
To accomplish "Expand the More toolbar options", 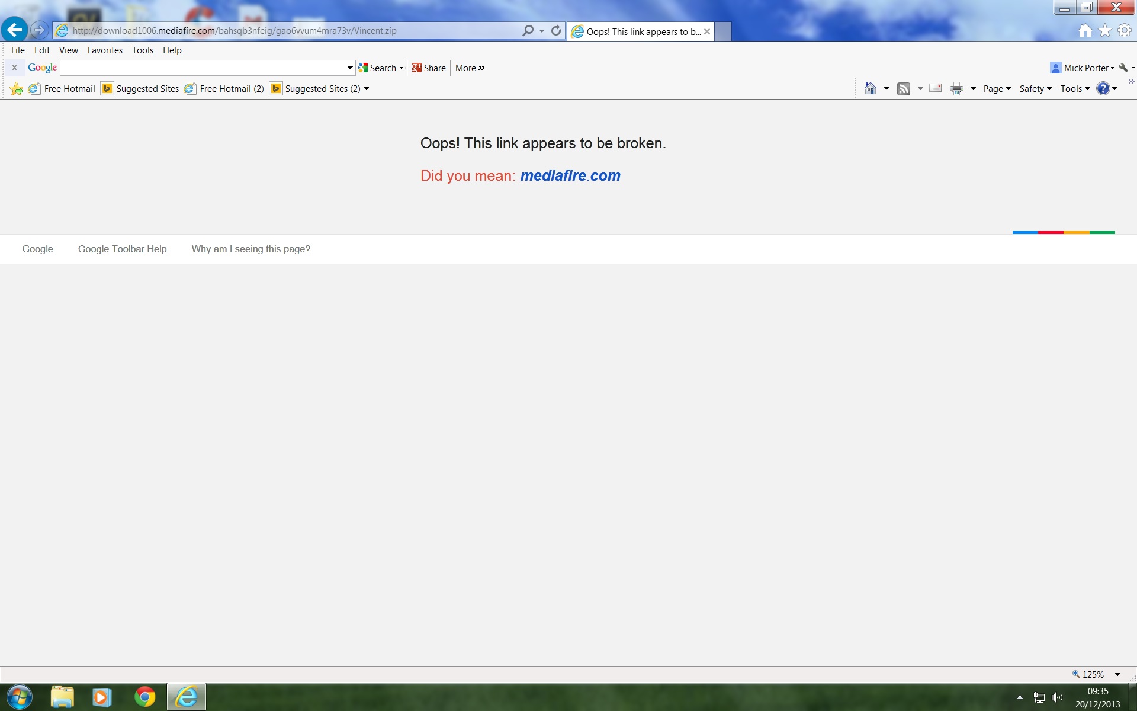I will click(470, 68).
